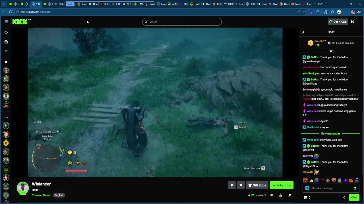
Task: Click the yellow duck emote in the emote bar
Action: 311,180
